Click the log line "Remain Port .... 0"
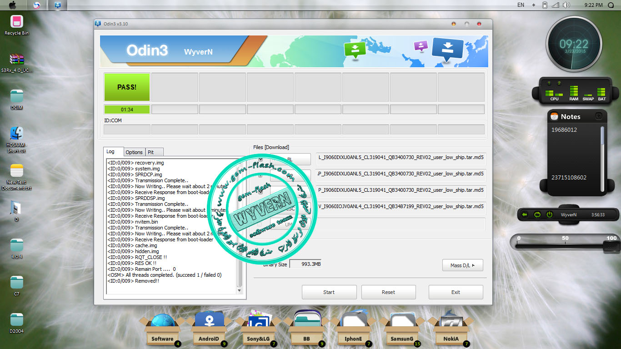Viewport: 621px width, 349px height. [141, 269]
